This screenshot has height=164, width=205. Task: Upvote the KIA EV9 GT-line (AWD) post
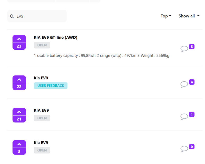tap(19, 39)
